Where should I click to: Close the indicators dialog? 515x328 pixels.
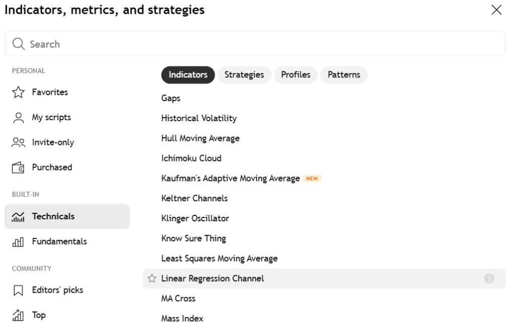pos(496,10)
